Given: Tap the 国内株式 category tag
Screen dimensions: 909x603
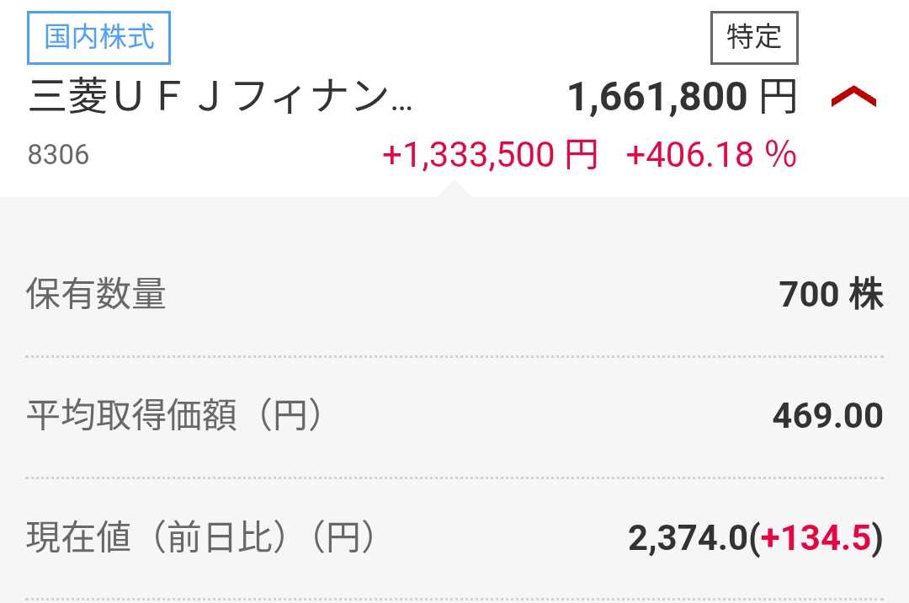Looking at the screenshot, I should click(99, 39).
